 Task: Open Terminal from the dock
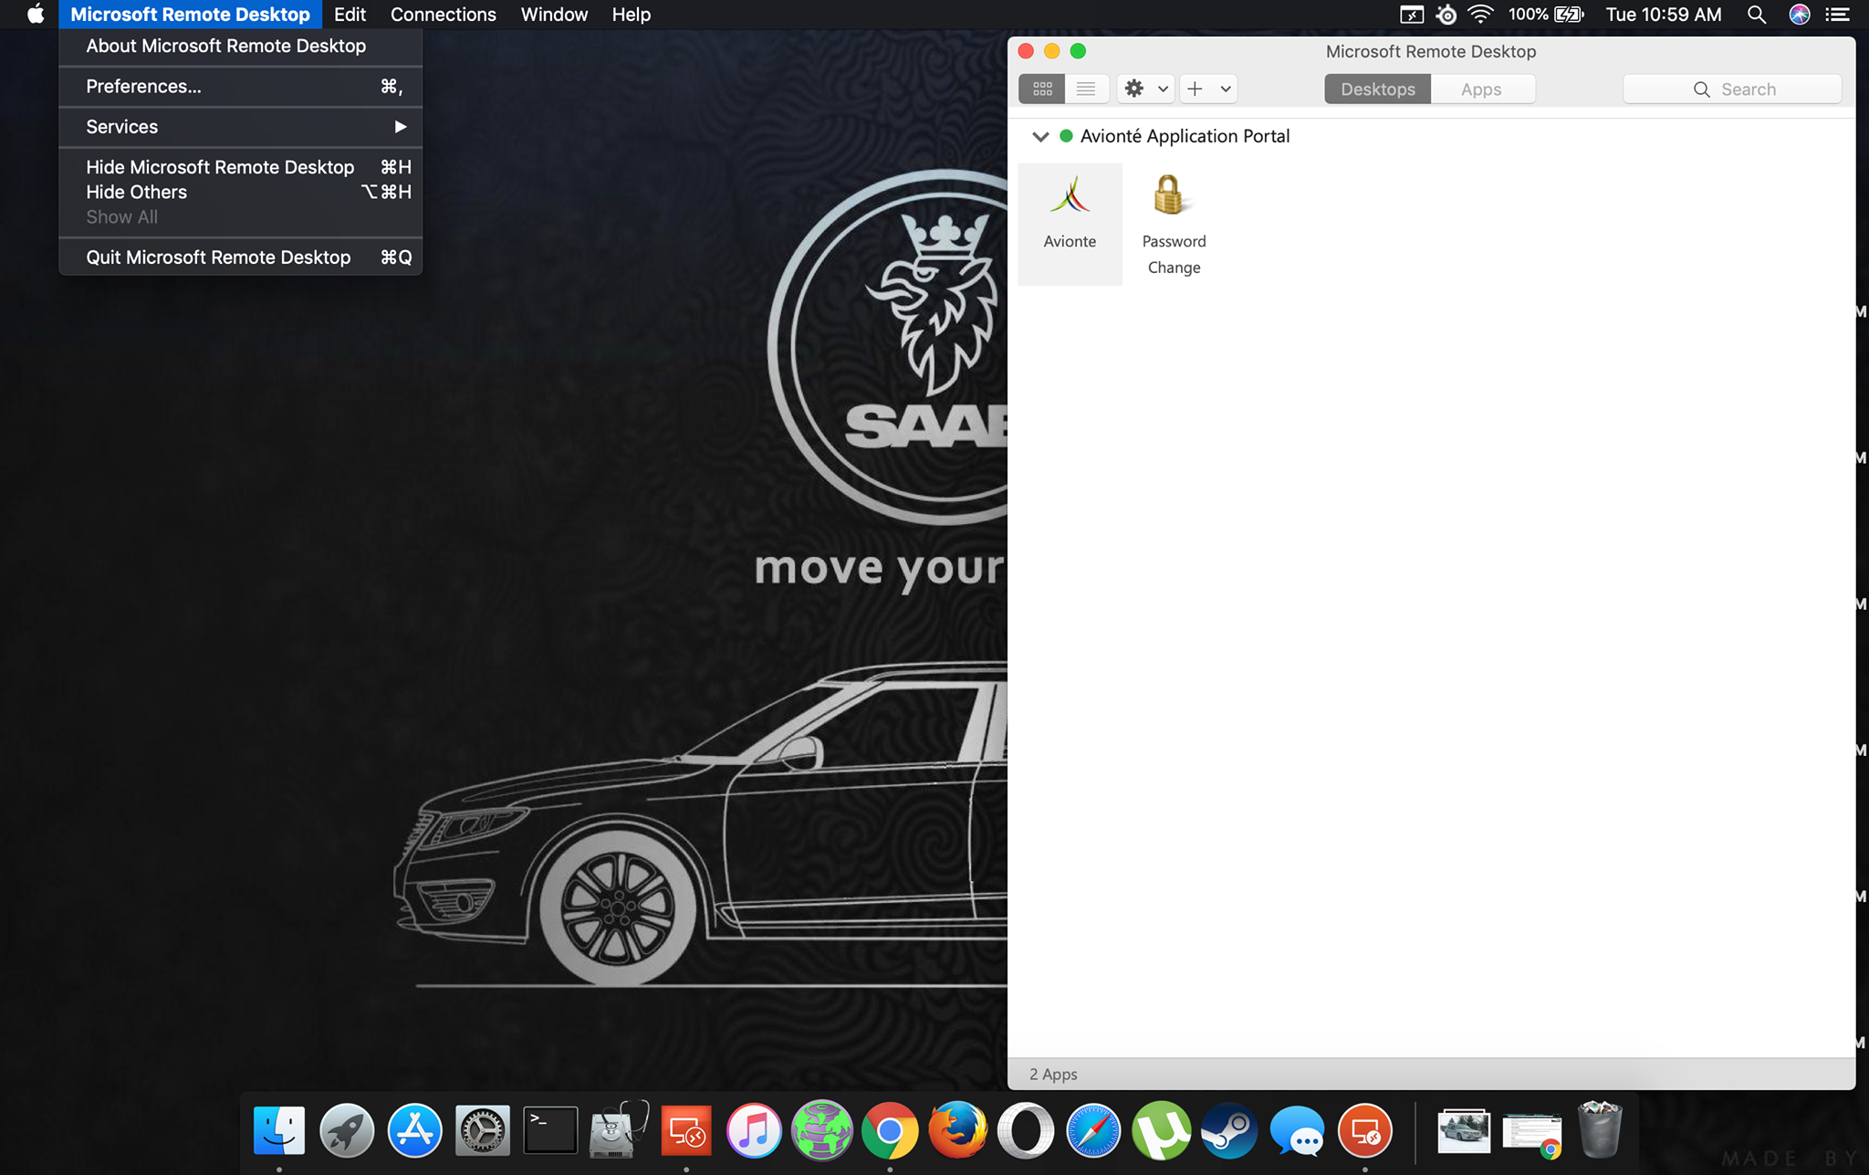coord(549,1130)
